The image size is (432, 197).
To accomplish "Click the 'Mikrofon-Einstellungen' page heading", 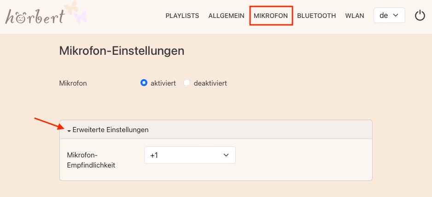I will [x=122, y=51].
